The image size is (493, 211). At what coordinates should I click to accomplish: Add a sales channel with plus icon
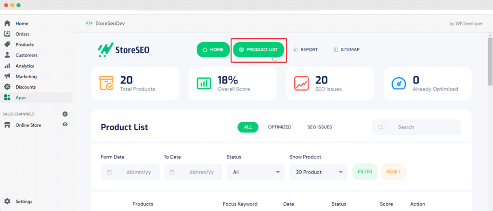pyautogui.click(x=65, y=114)
